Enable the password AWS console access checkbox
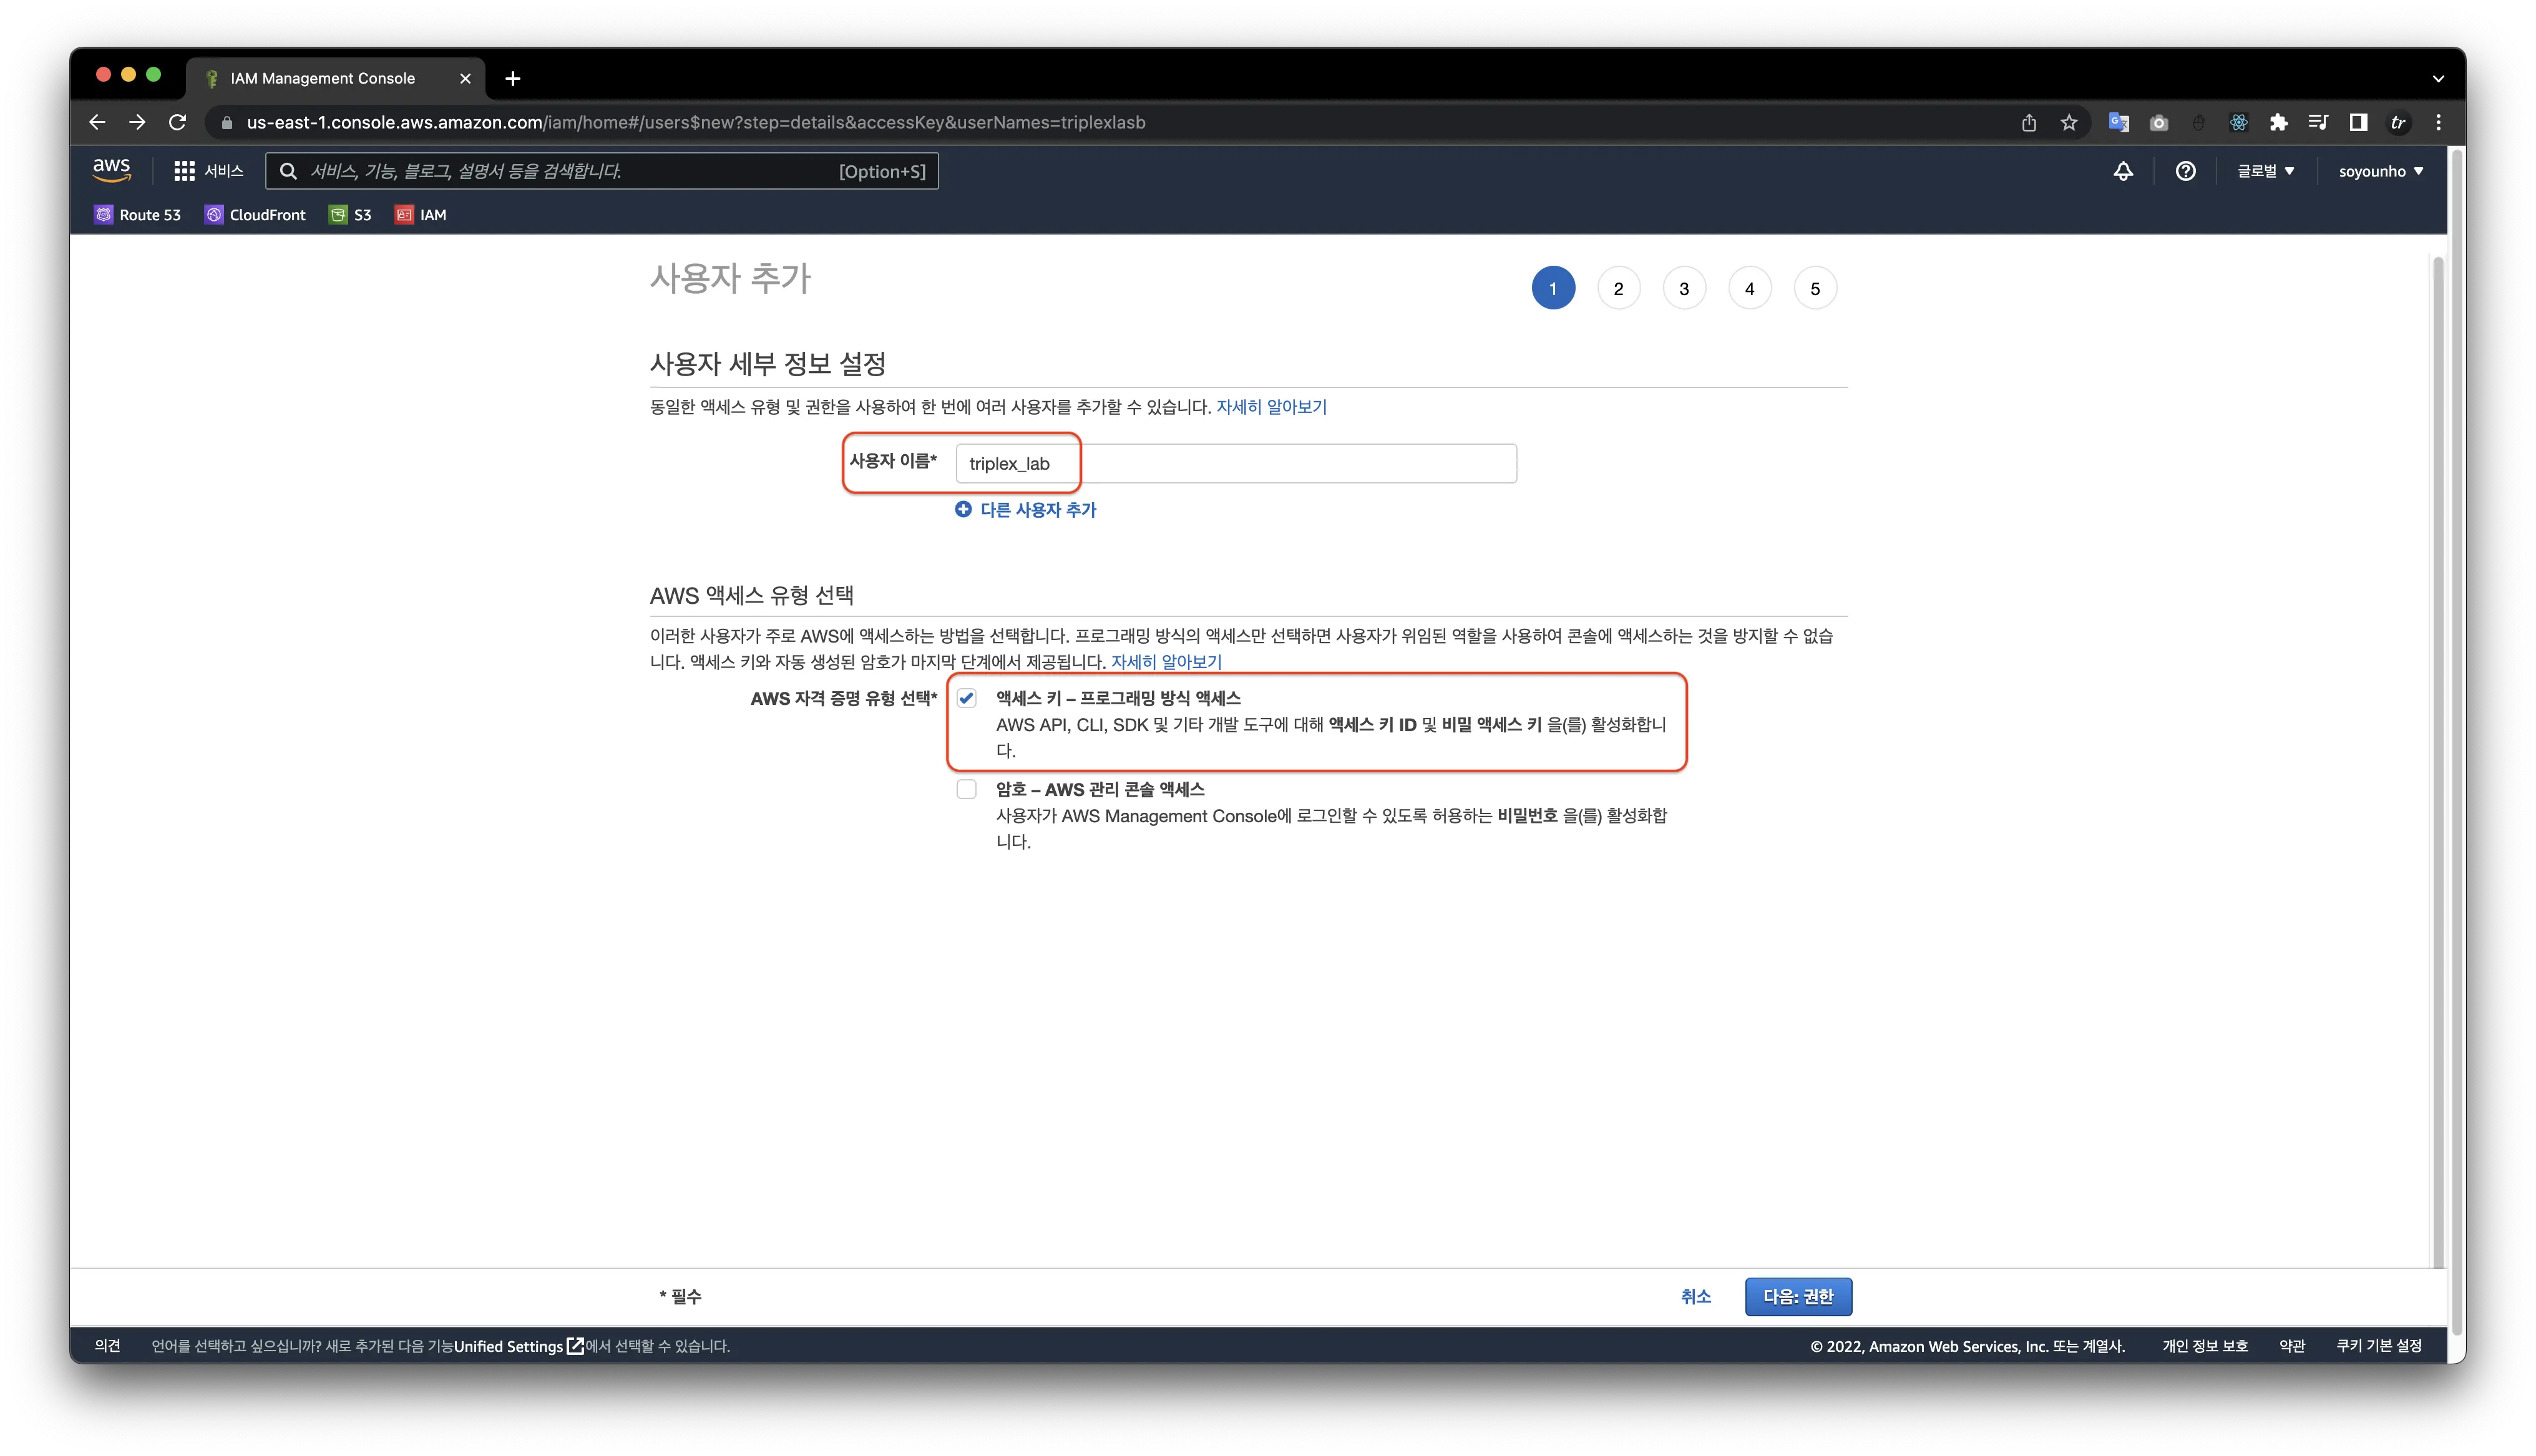The width and height of the screenshot is (2536, 1456). [966, 789]
